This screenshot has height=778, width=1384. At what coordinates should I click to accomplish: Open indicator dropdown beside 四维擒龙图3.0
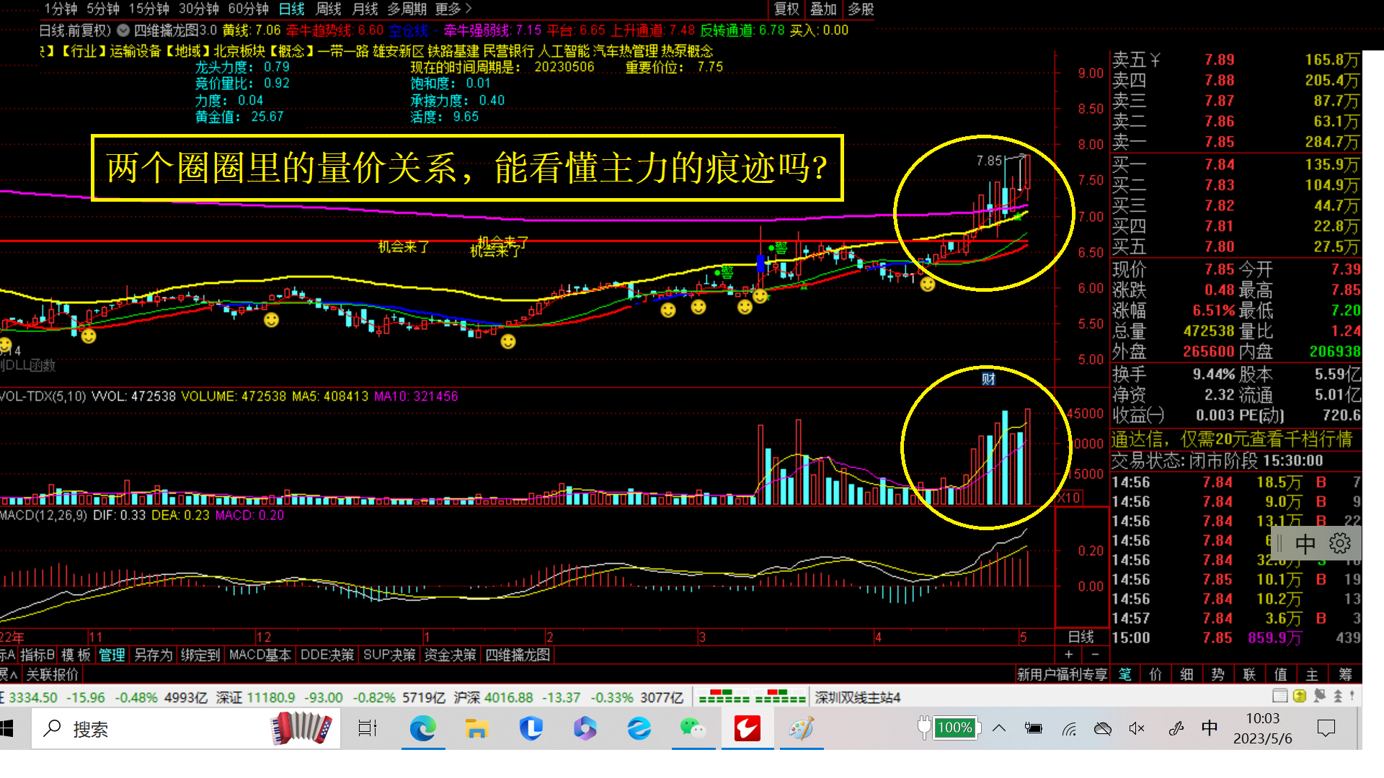pos(123,30)
